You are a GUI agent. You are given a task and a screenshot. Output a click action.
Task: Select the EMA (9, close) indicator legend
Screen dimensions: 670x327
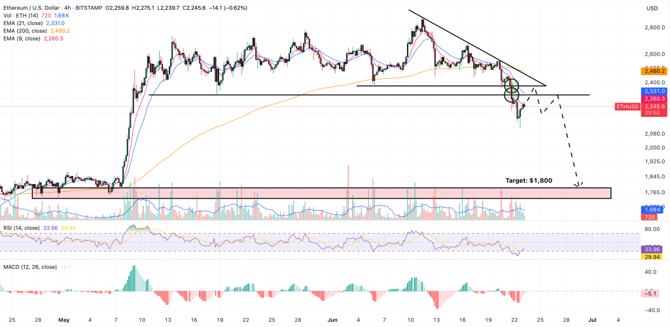click(x=22, y=39)
